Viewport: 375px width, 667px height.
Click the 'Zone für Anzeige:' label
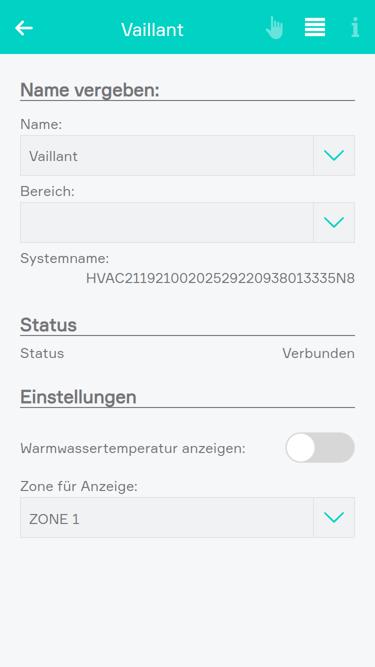[79, 485]
